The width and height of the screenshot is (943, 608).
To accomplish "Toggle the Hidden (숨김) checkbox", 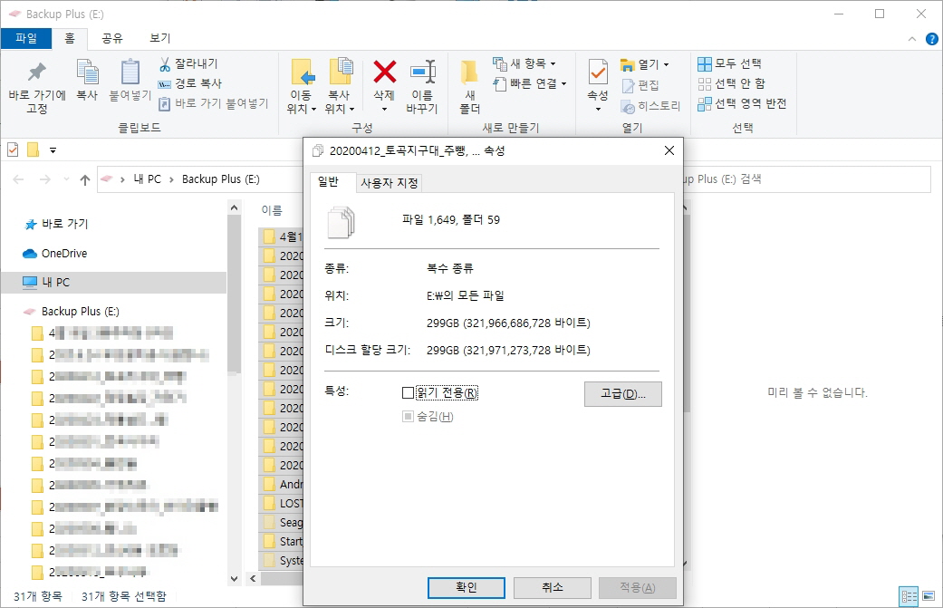I will (x=408, y=416).
